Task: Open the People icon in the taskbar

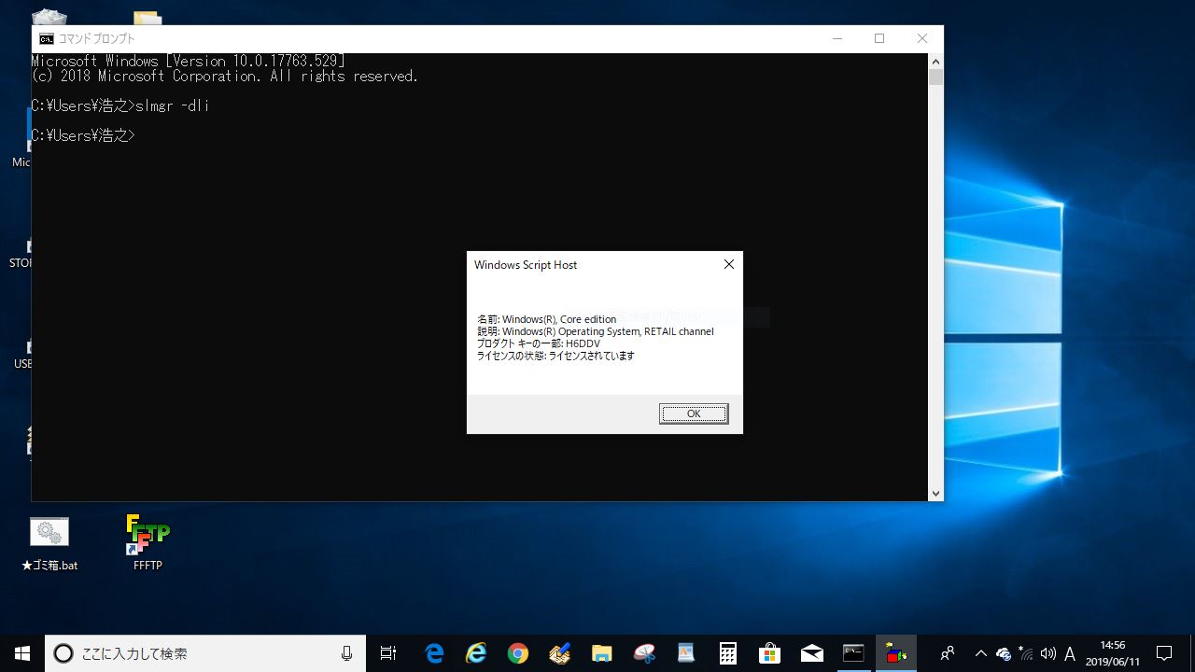Action: [948, 653]
